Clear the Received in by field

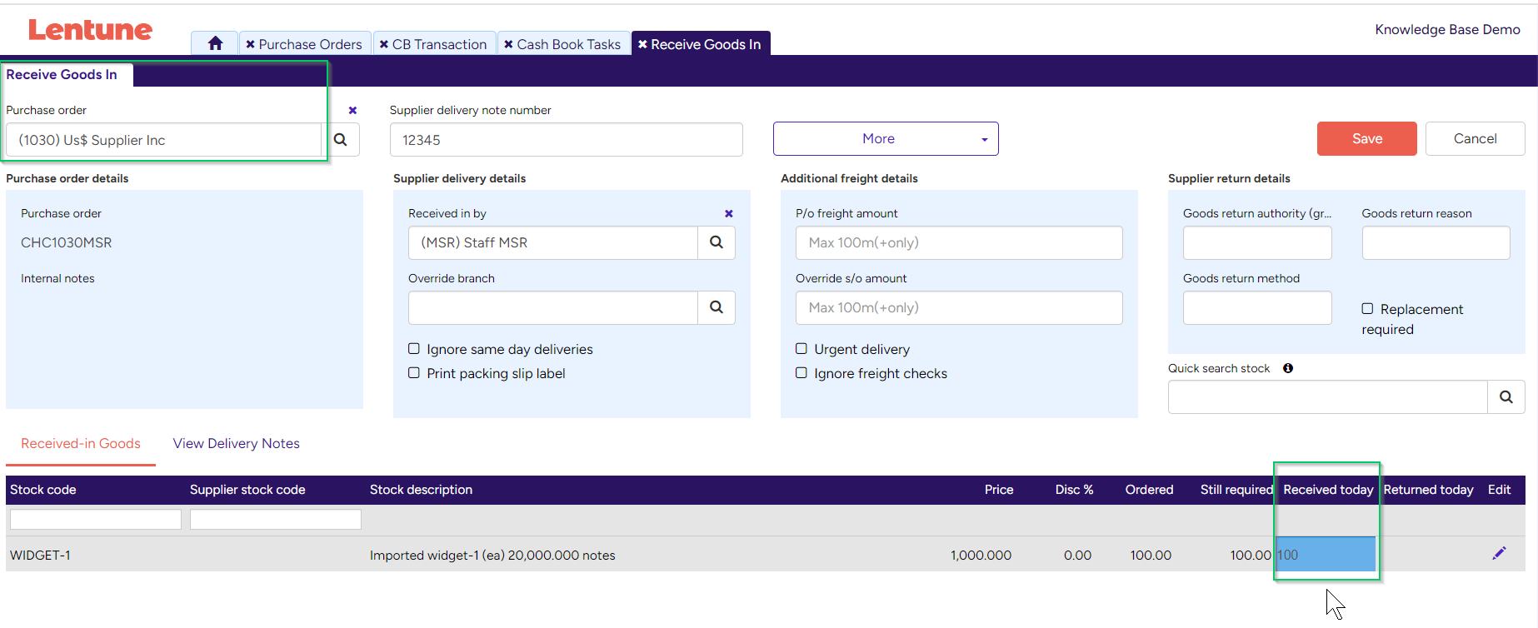point(729,213)
